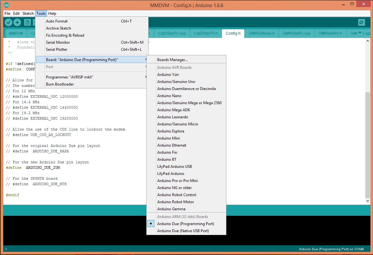Choose Arduino NG or older board
373x255 pixels.
[186, 188]
